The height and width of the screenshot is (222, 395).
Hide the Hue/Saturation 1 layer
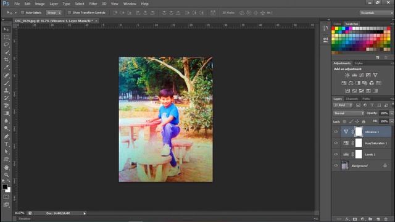click(x=336, y=143)
